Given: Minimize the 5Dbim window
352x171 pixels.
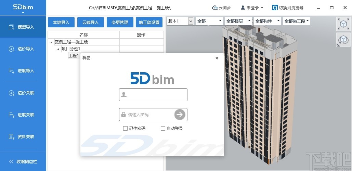Looking at the screenshot, I should tap(318, 8).
